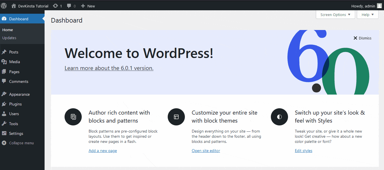This screenshot has height=170, width=384.
Task: Open the Help dropdown panel
Action: pyautogui.click(x=367, y=14)
